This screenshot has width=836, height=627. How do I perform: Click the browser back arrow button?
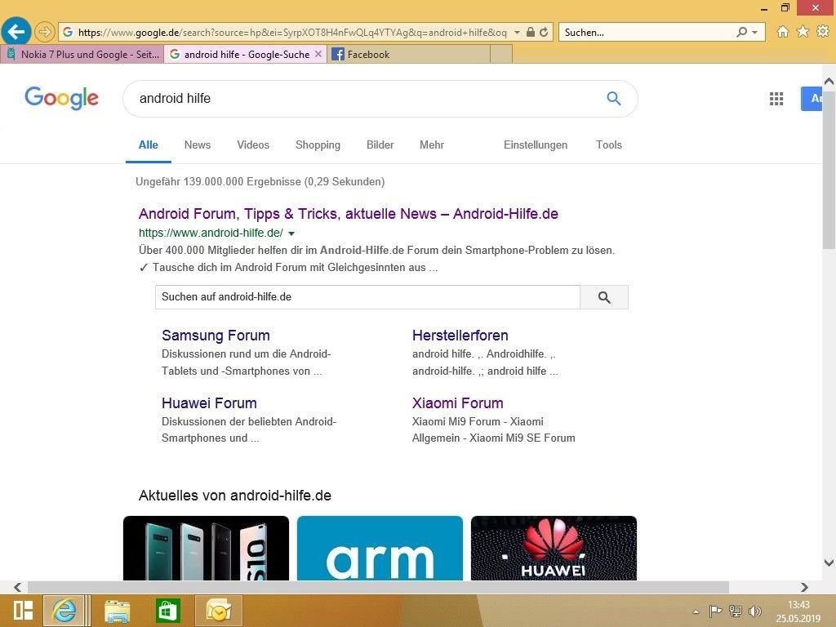click(x=16, y=32)
